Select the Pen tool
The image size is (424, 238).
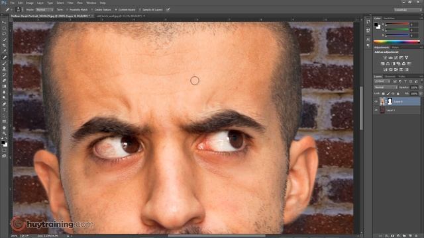(x=5, y=104)
